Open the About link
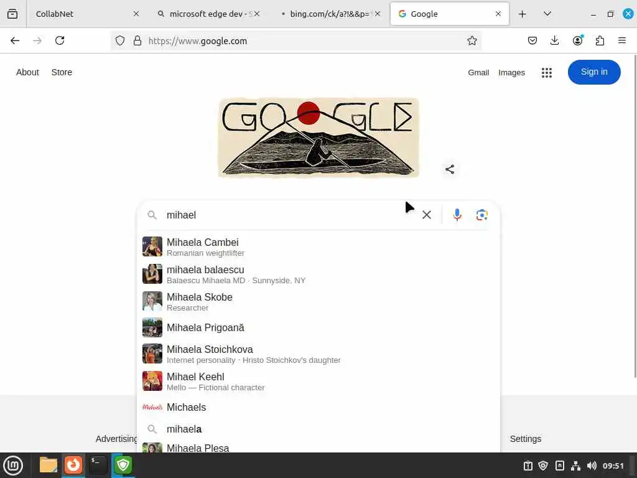This screenshot has height=478, width=637. 27,72
